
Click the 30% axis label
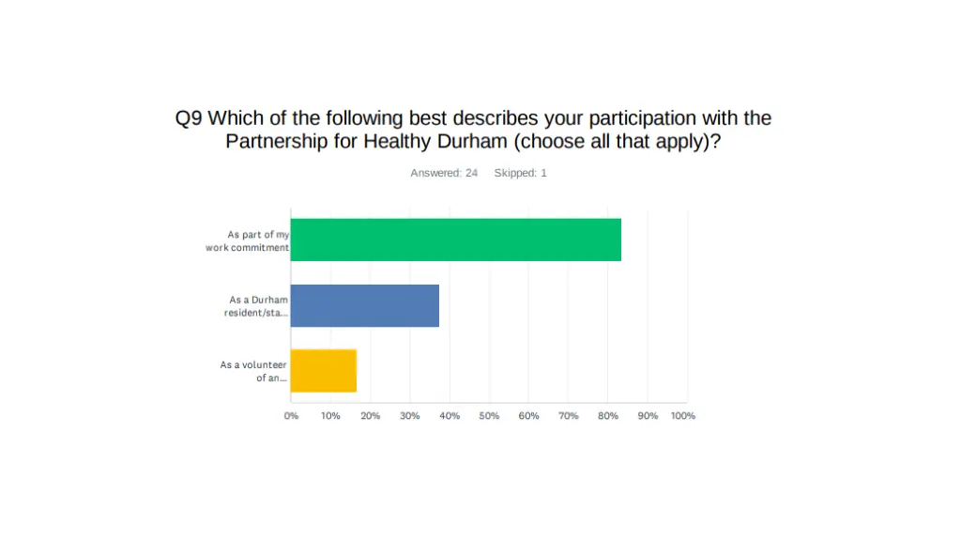pyautogui.click(x=410, y=416)
